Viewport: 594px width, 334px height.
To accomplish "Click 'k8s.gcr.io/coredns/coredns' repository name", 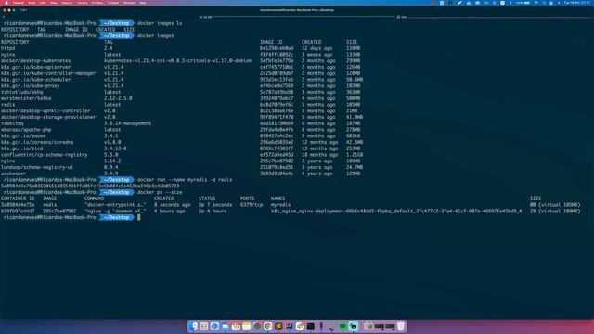I will point(37,142).
